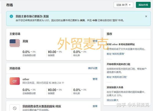Click 管理 link for other market
This screenshot has width=153, height=111.
[95, 79]
